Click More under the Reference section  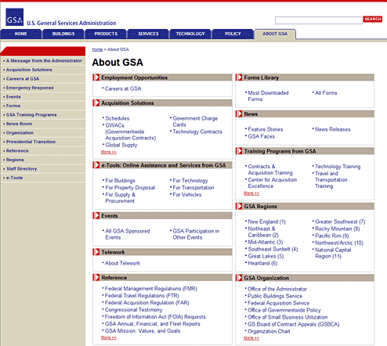click(x=109, y=337)
